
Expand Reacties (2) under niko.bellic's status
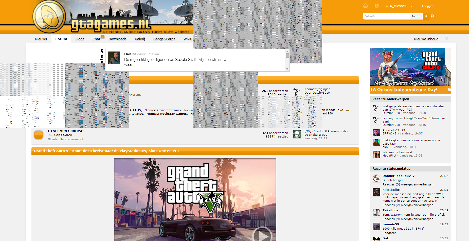[x=408, y=205]
